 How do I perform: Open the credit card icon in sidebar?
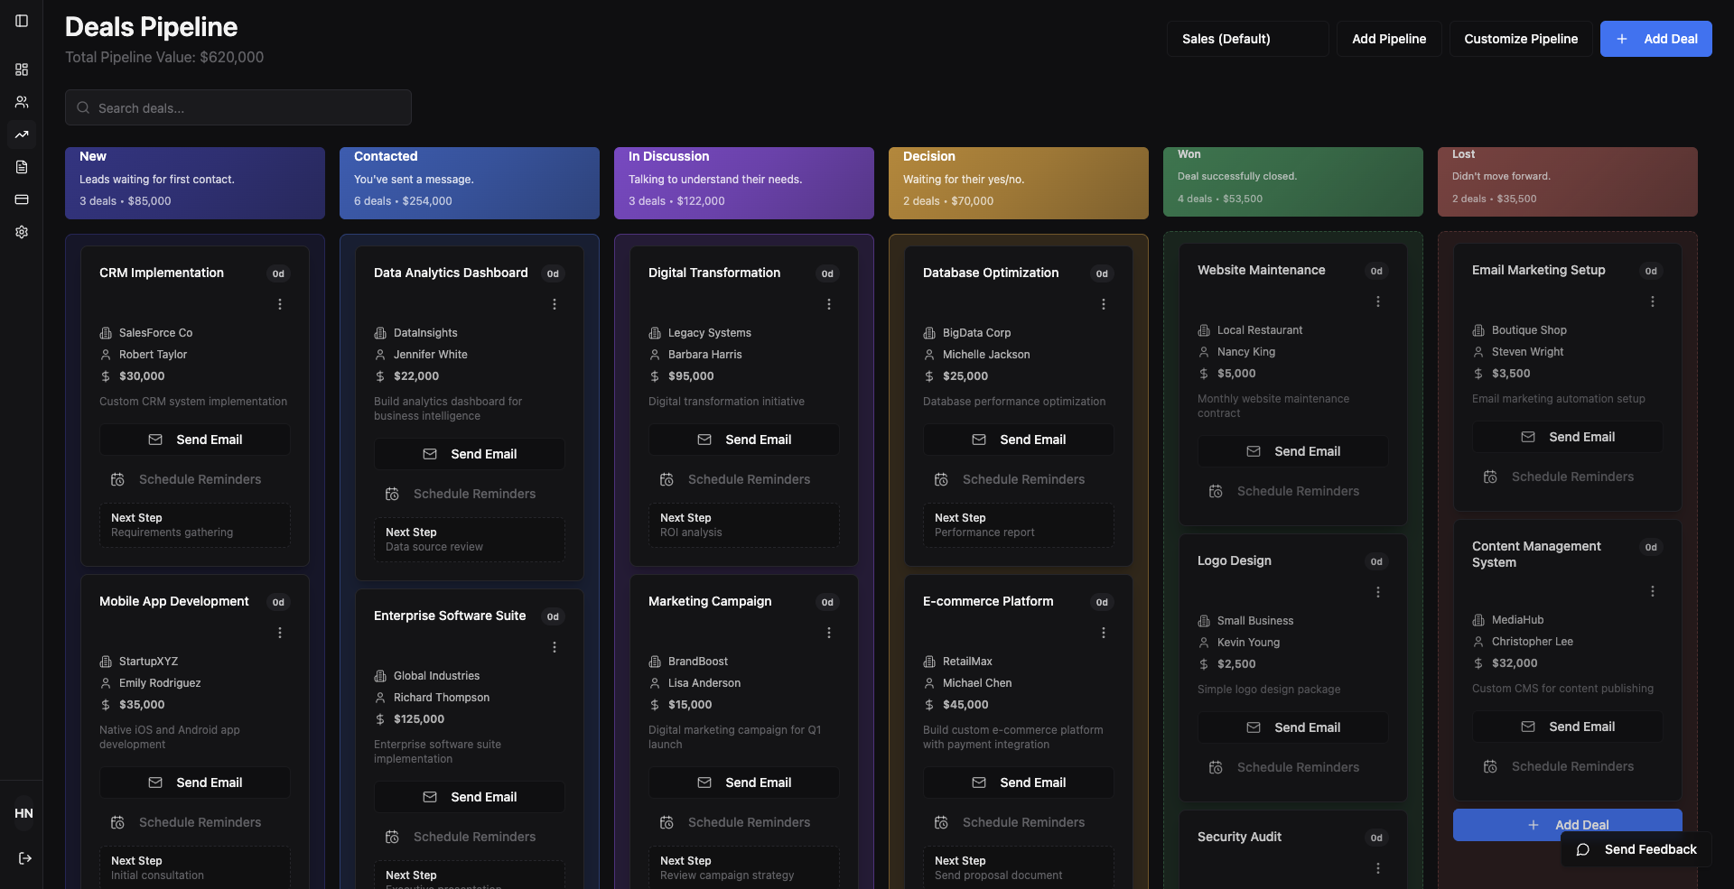[22, 199]
